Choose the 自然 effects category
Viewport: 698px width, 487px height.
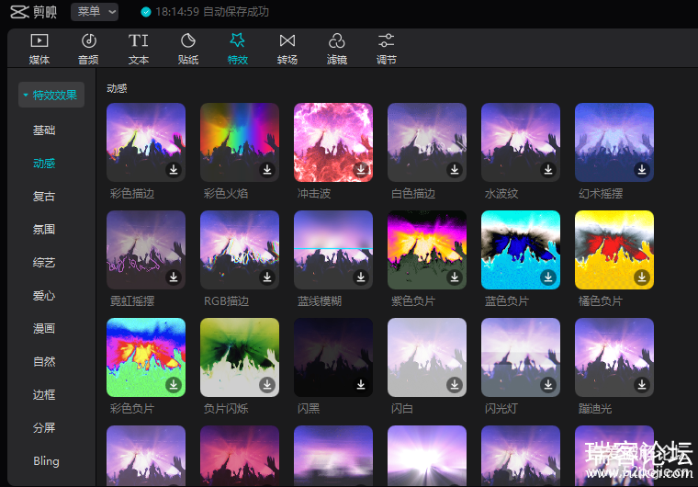pos(44,361)
